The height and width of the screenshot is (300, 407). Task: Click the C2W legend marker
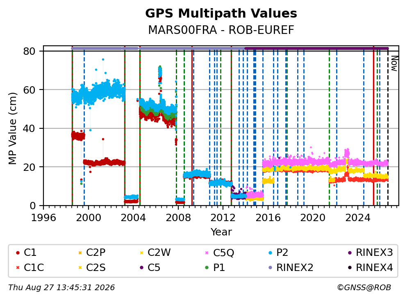[x=142, y=253]
